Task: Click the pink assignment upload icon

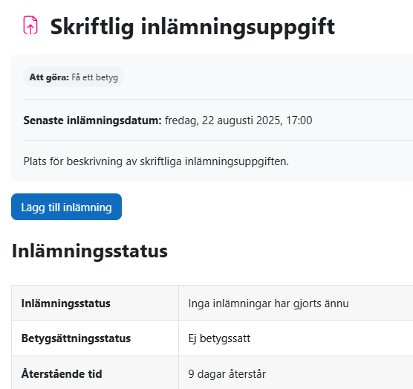Action: (30, 25)
